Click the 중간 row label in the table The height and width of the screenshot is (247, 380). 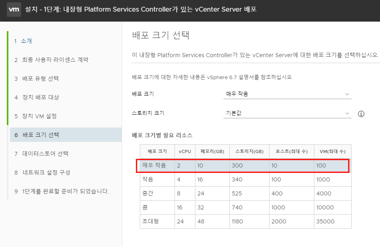point(148,193)
